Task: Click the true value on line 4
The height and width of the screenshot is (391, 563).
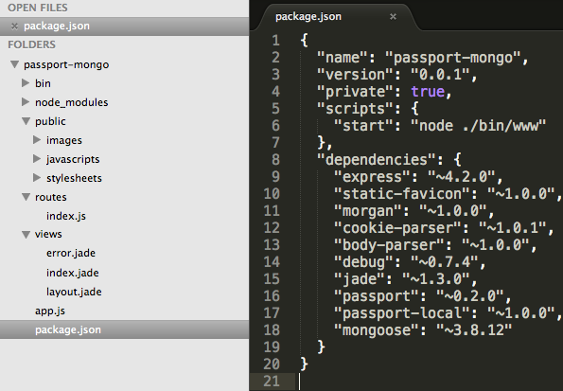Action: [x=428, y=92]
